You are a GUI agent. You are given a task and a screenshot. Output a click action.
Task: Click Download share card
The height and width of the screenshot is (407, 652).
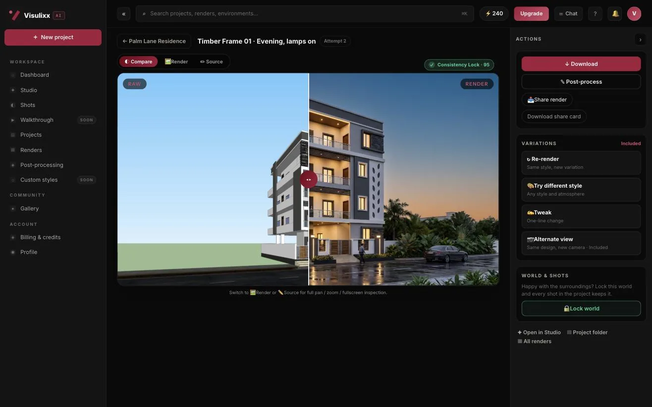(554, 116)
